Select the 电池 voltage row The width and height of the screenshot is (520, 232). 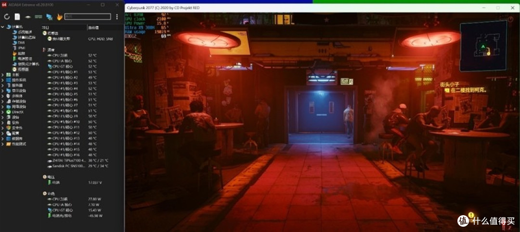click(75, 183)
